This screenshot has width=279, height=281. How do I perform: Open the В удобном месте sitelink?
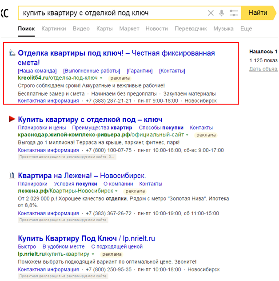tap(64, 247)
